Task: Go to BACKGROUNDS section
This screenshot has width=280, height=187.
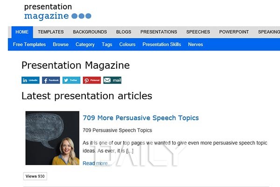Action: [x=90, y=32]
